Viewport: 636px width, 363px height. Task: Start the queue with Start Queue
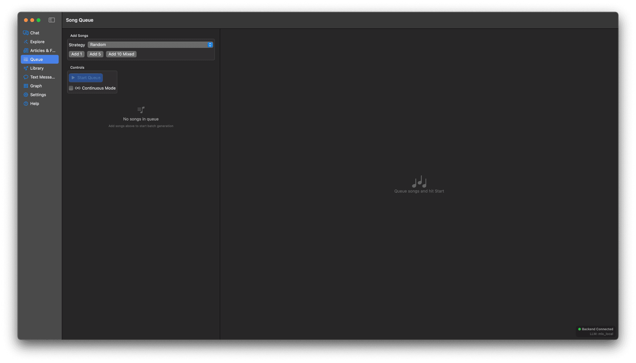(86, 78)
